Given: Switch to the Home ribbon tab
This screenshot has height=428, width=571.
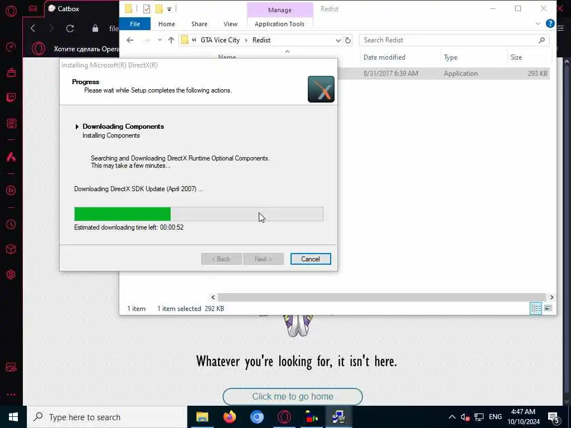Looking at the screenshot, I should point(166,24).
